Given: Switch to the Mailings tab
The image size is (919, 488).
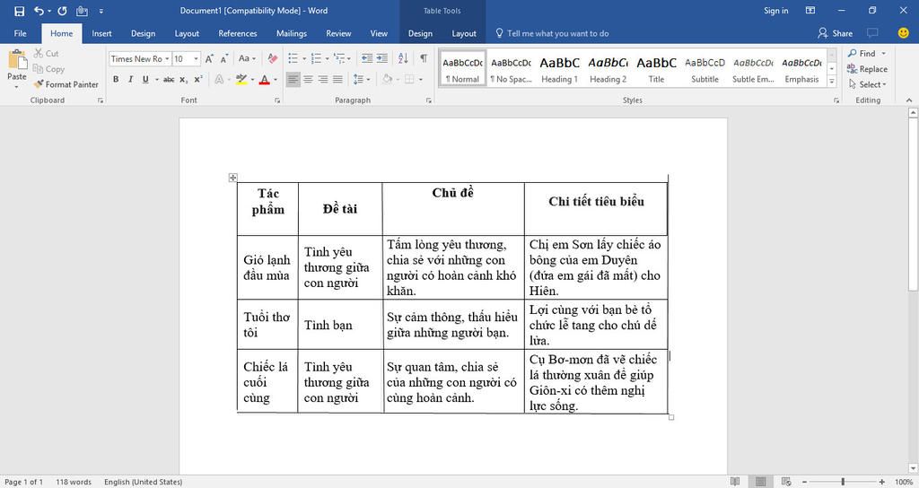Looking at the screenshot, I should (292, 33).
